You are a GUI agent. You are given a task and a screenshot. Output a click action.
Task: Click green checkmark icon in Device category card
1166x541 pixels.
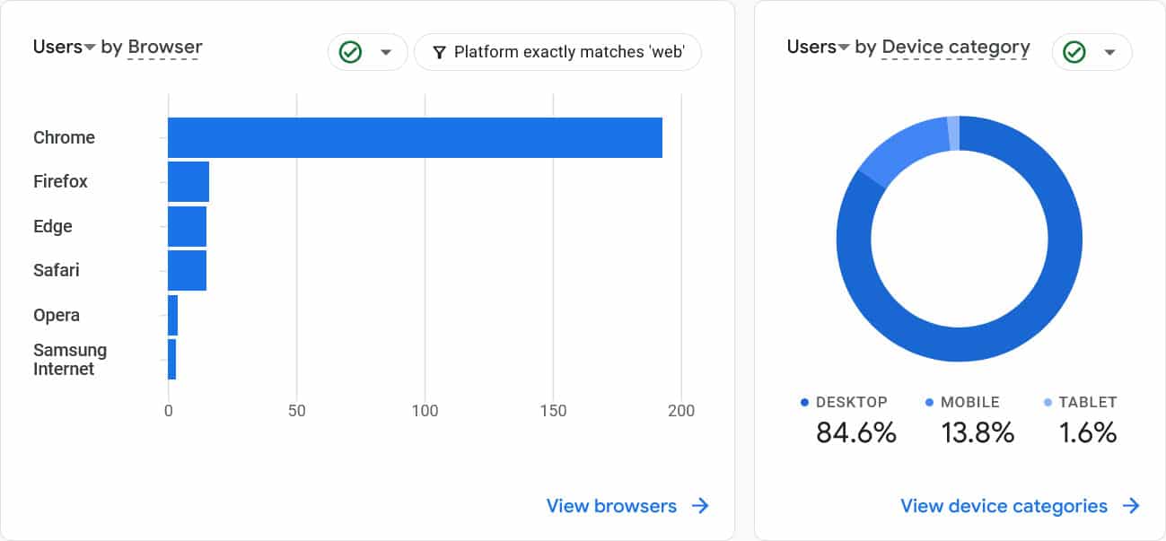[1074, 52]
